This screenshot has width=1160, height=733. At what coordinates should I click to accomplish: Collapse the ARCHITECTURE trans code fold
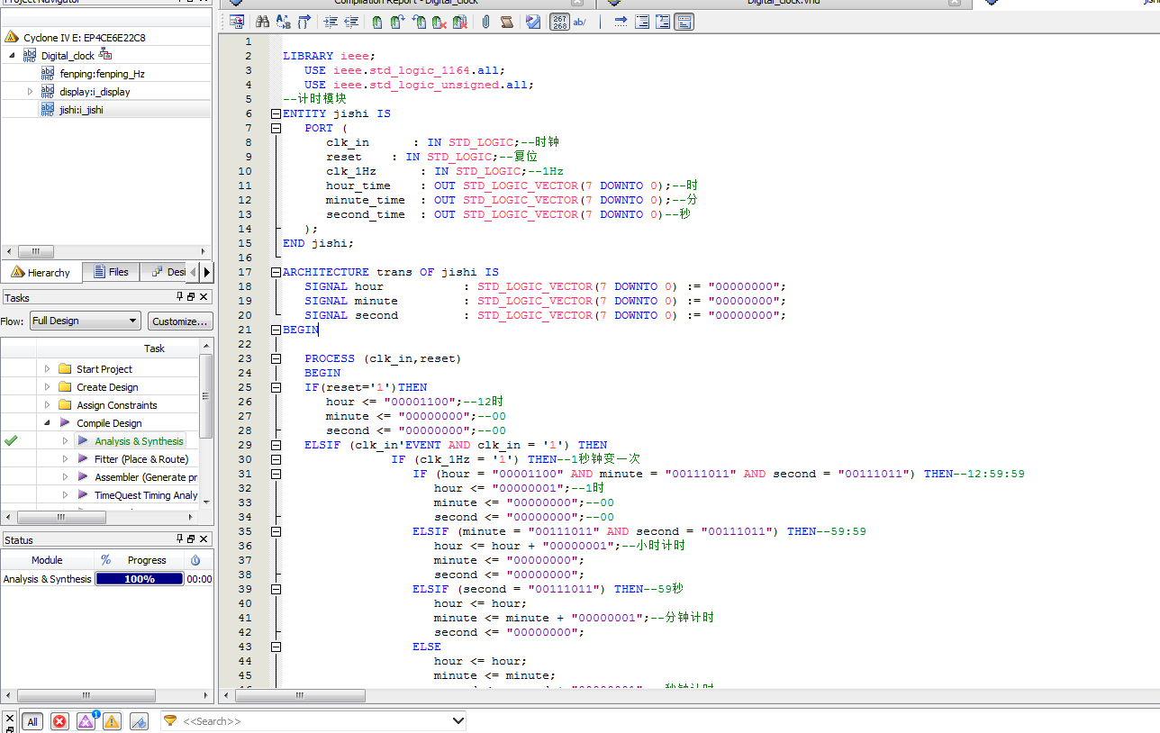click(276, 272)
